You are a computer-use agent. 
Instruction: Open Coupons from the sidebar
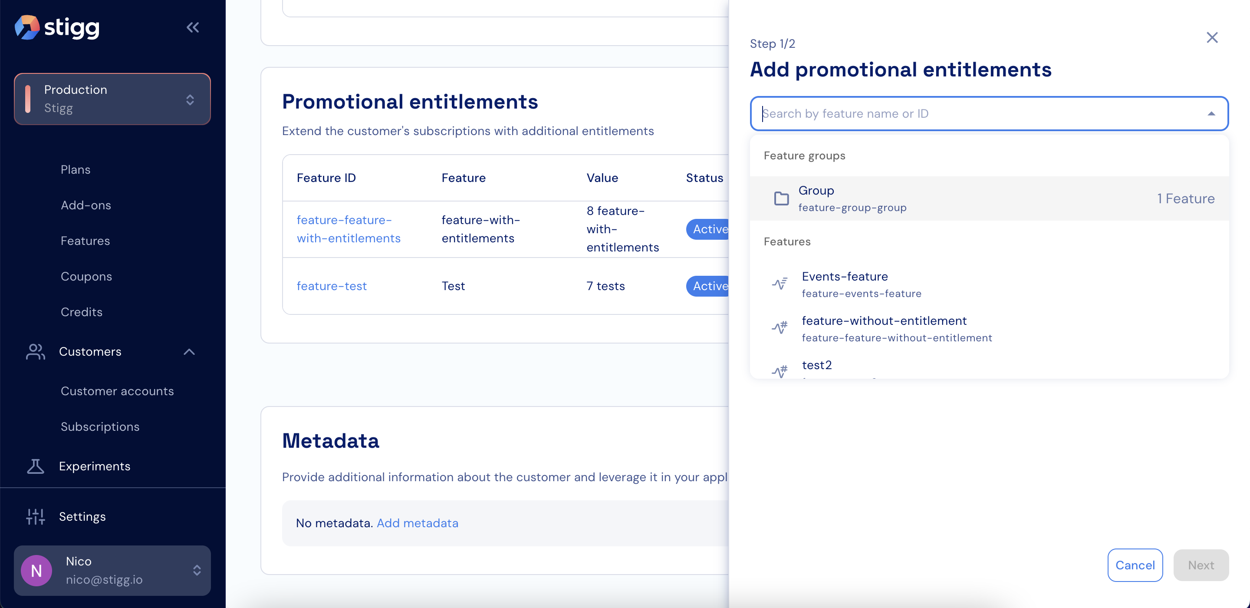click(x=86, y=276)
